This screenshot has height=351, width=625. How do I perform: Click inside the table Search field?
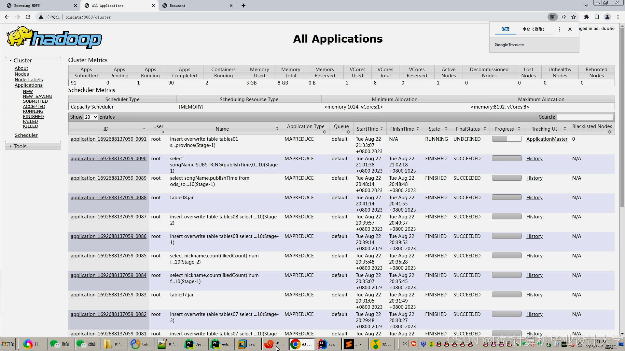[585, 117]
